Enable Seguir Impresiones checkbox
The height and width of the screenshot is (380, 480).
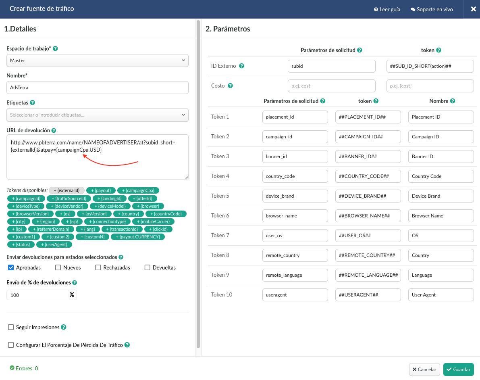point(11,327)
